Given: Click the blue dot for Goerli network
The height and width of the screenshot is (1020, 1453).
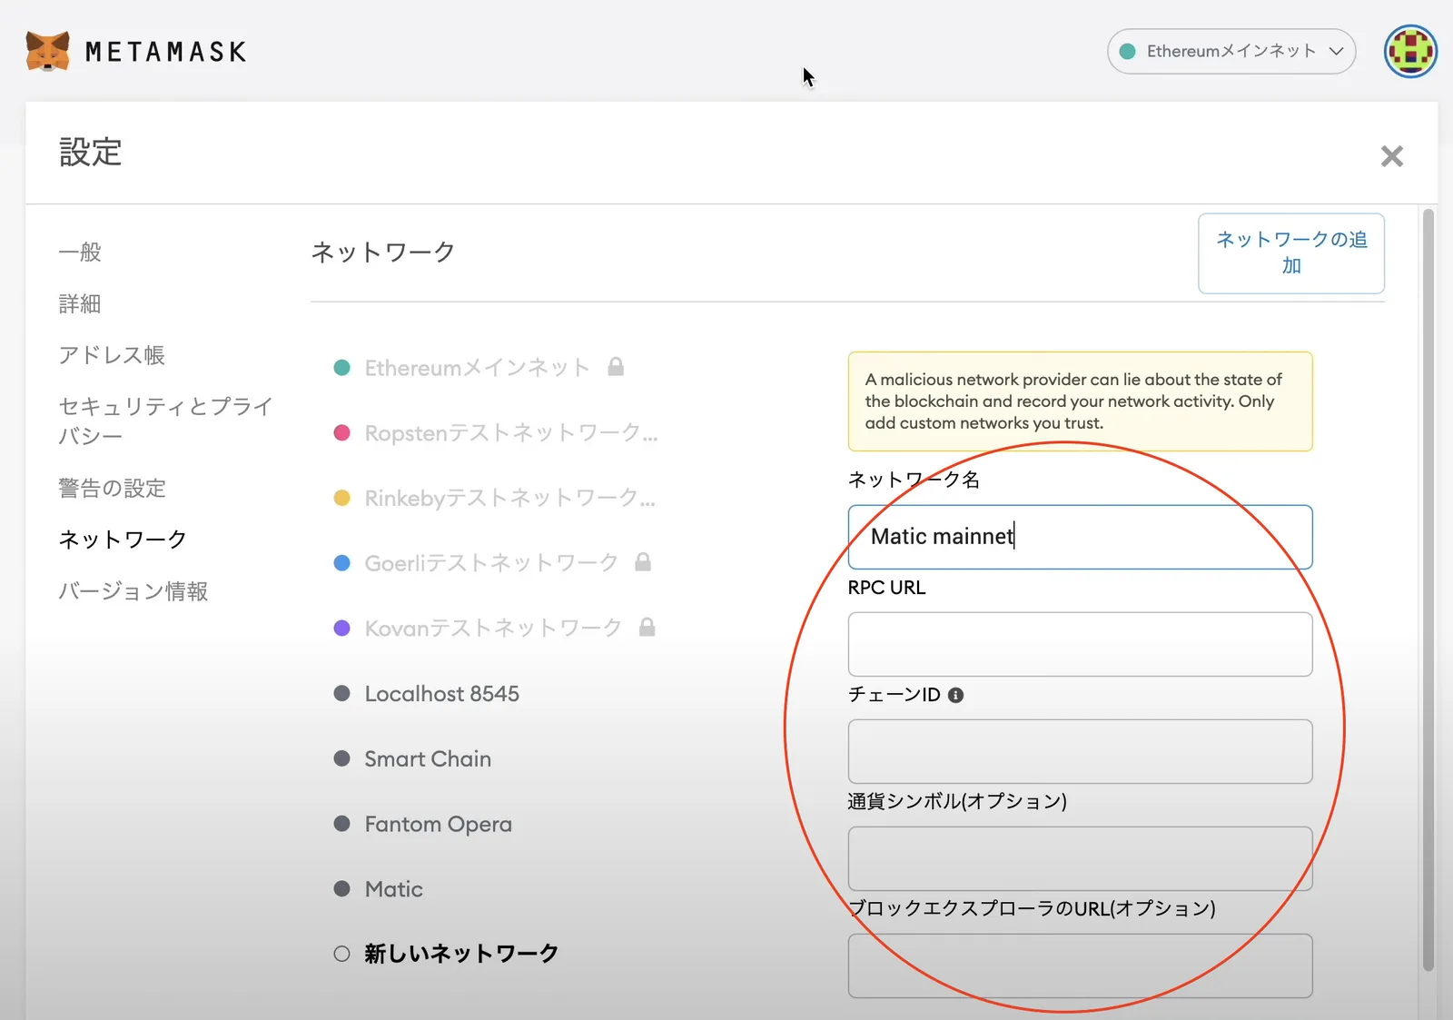Looking at the screenshot, I should [x=342, y=563].
